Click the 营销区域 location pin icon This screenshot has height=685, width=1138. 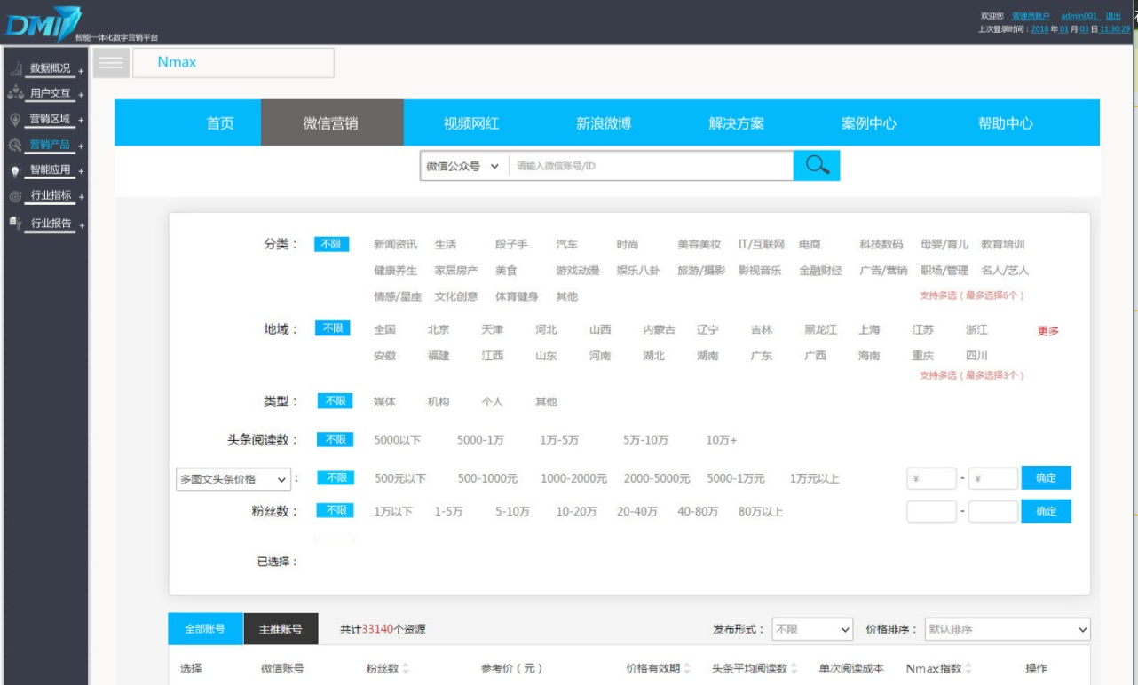(x=15, y=119)
